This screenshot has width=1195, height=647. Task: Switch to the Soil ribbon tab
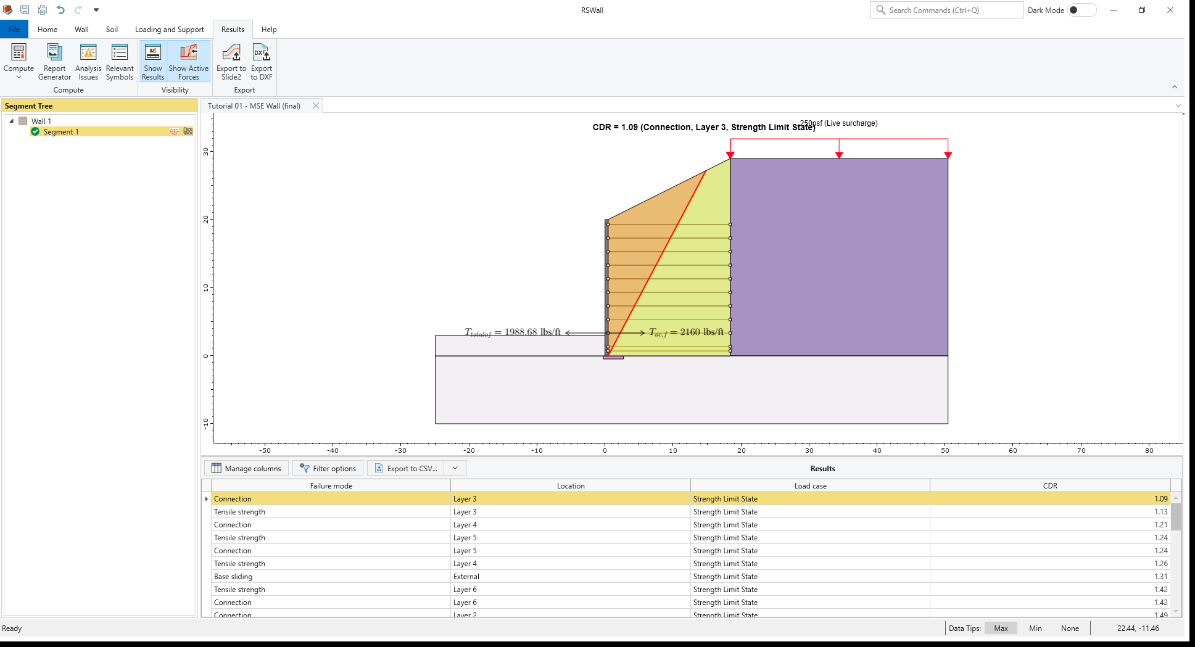click(x=112, y=29)
